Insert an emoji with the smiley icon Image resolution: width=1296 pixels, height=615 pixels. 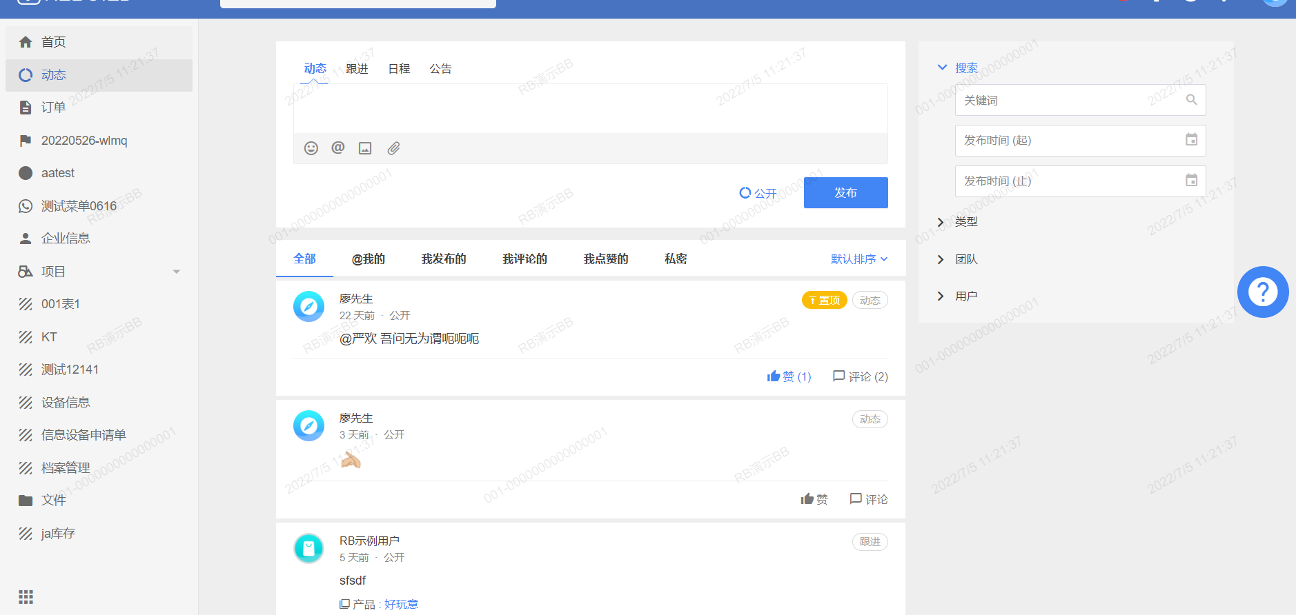coord(311,148)
